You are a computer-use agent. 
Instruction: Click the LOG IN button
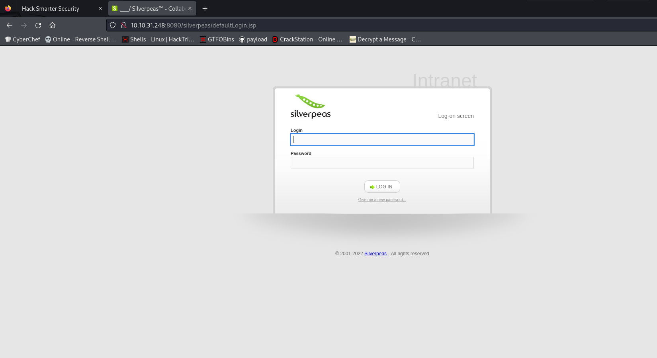(382, 186)
